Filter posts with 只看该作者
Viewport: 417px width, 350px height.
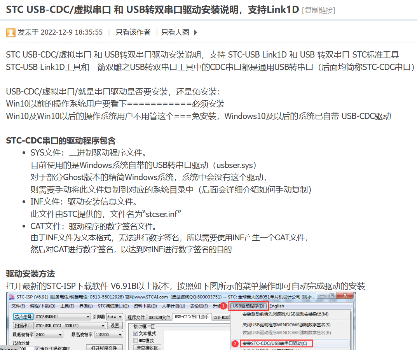click(x=133, y=32)
